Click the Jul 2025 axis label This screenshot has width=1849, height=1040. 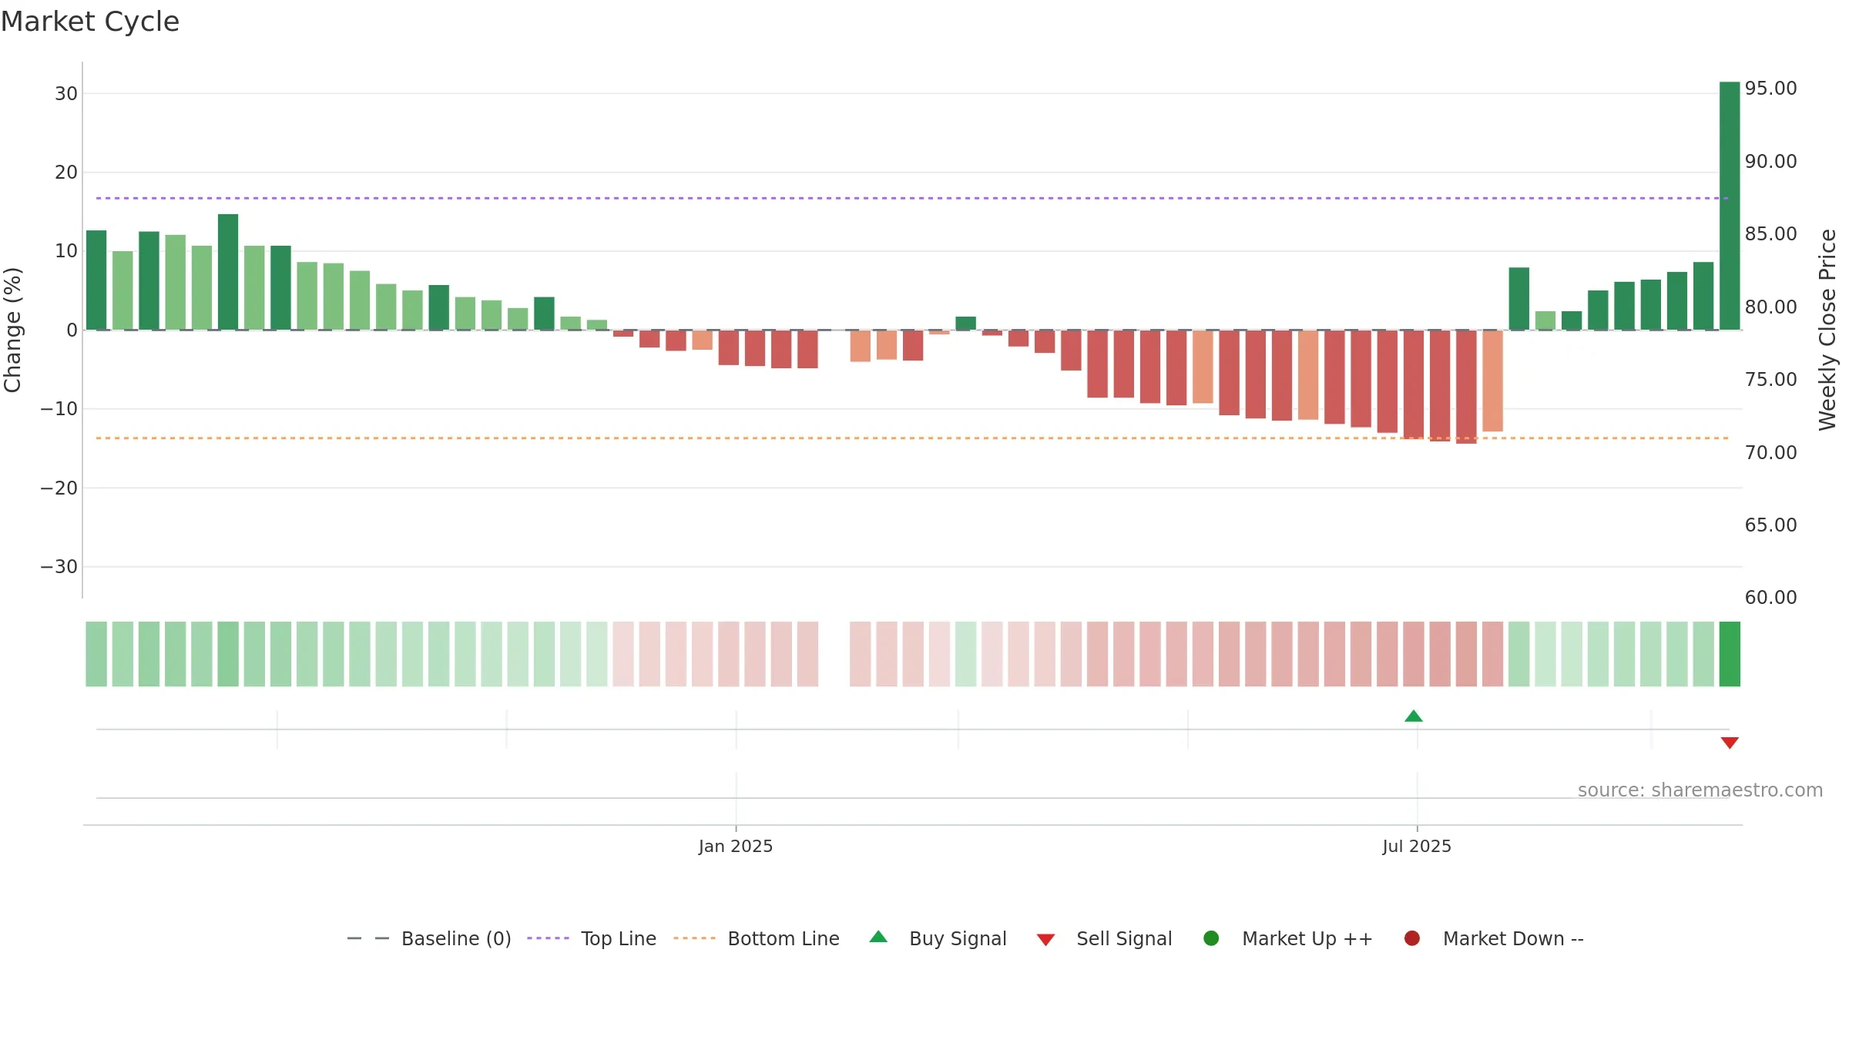pos(1417,846)
